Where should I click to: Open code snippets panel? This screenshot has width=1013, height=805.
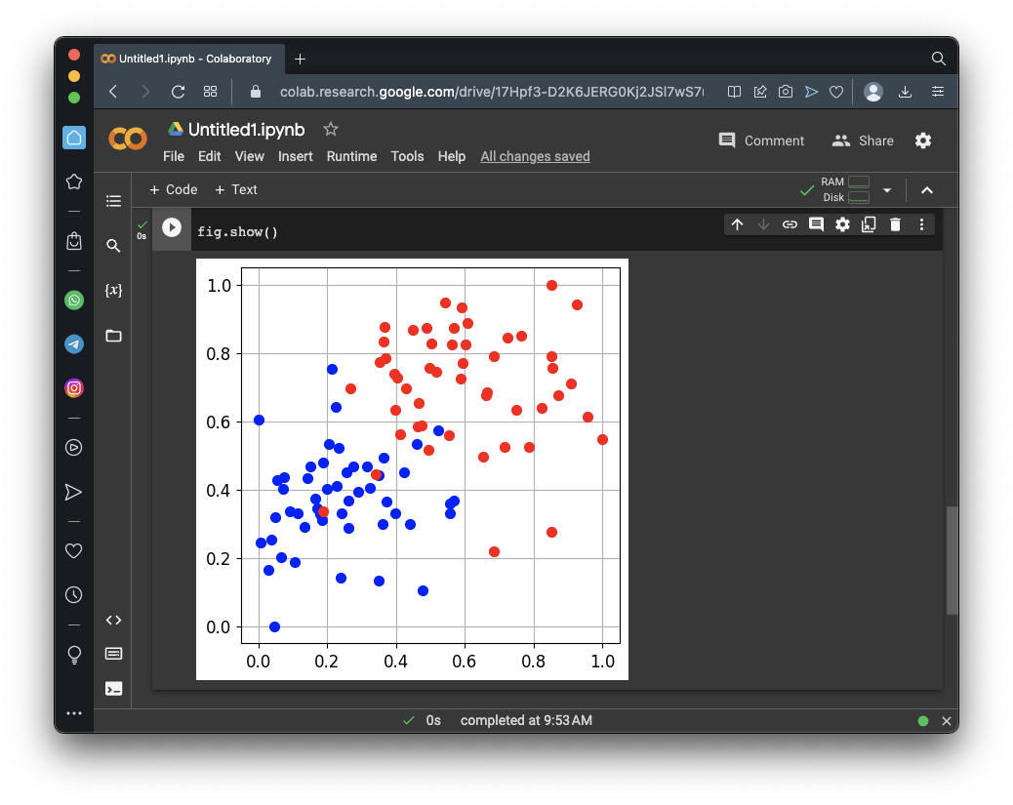click(114, 621)
